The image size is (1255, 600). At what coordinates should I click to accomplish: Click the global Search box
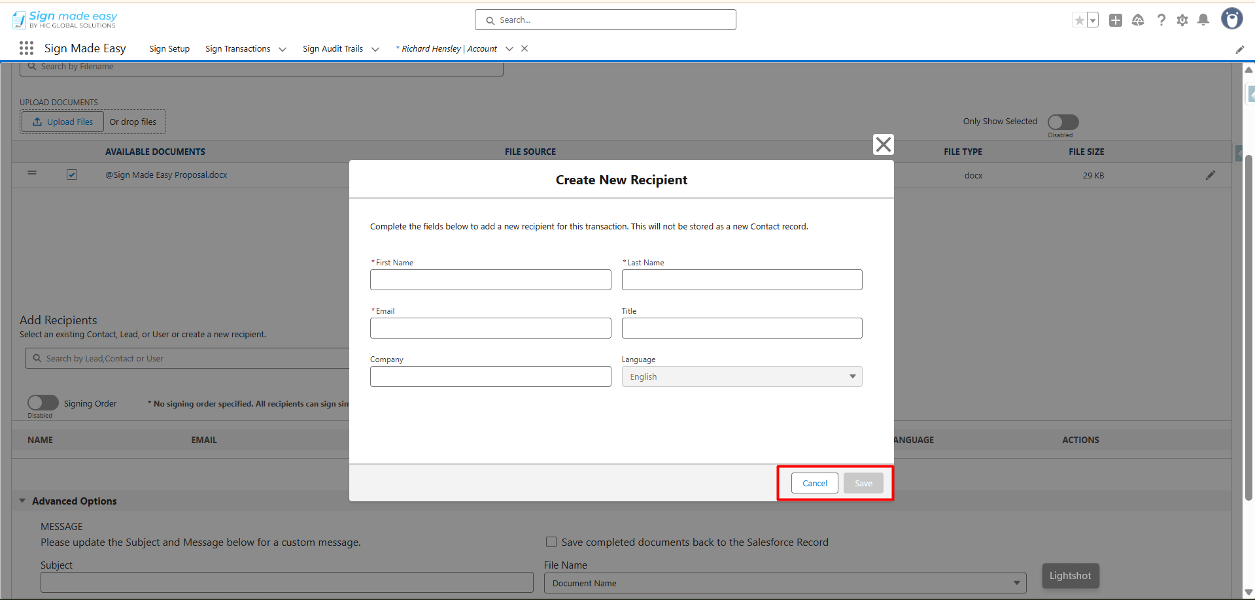(x=606, y=20)
